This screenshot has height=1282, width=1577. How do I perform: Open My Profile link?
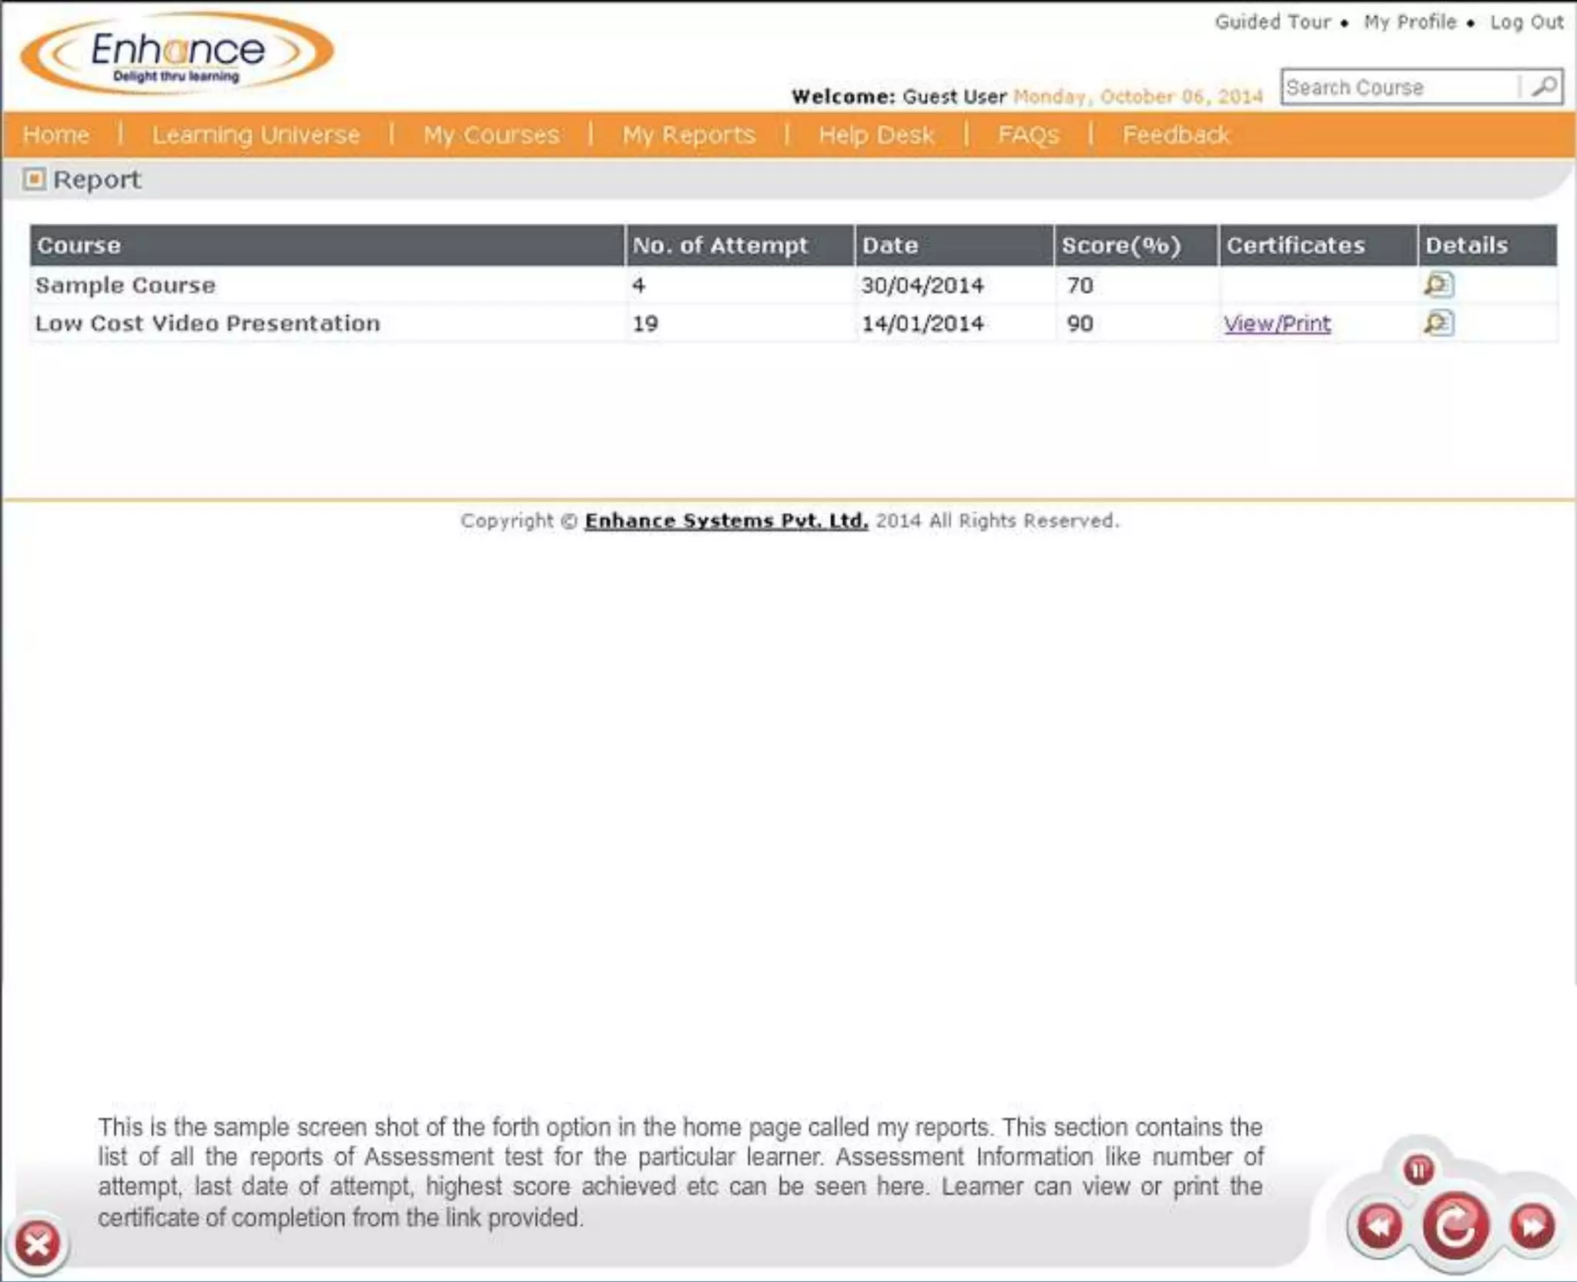[1410, 22]
